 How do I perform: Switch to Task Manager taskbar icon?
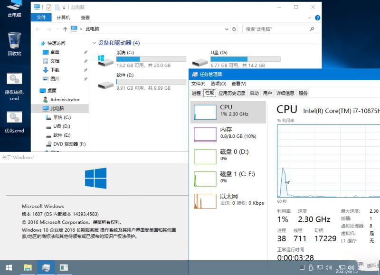[x=46, y=267]
